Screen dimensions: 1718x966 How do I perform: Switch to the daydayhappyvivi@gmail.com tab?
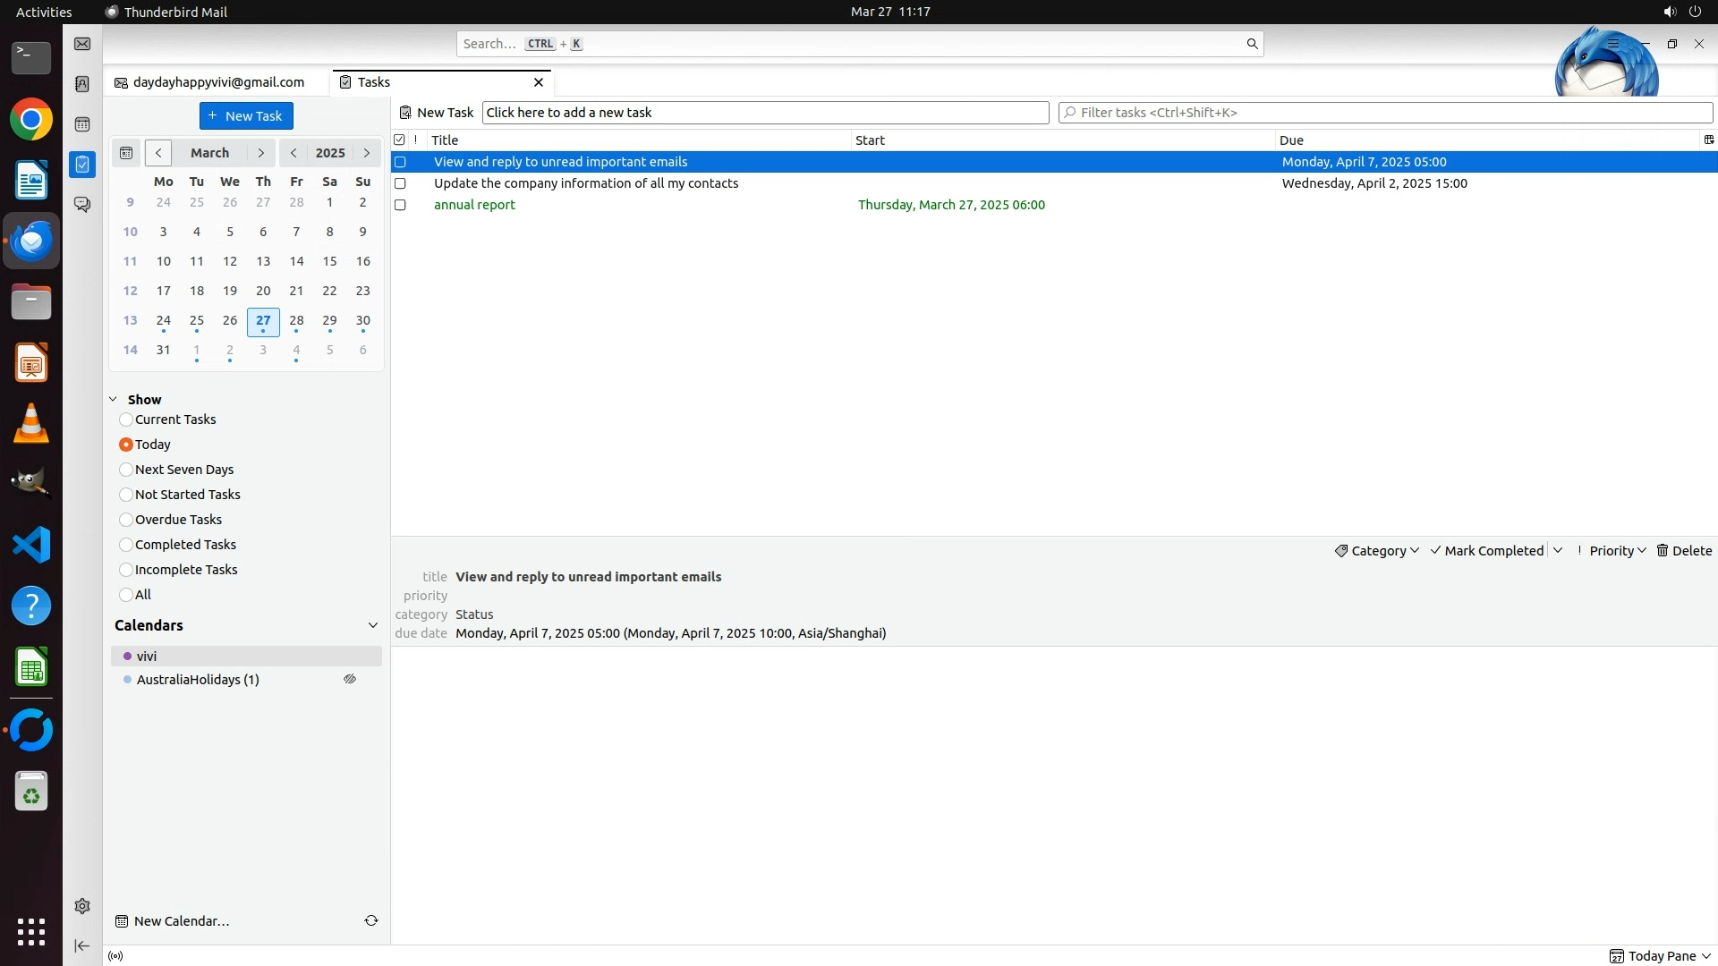point(217,82)
